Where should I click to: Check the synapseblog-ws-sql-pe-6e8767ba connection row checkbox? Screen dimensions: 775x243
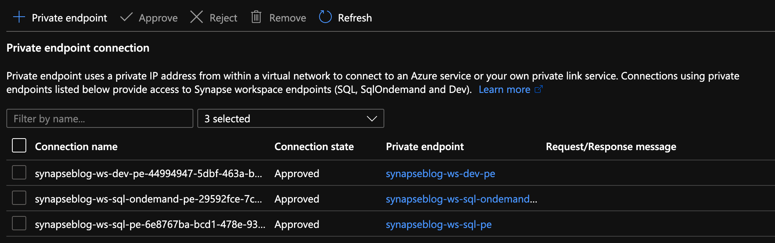point(19,223)
